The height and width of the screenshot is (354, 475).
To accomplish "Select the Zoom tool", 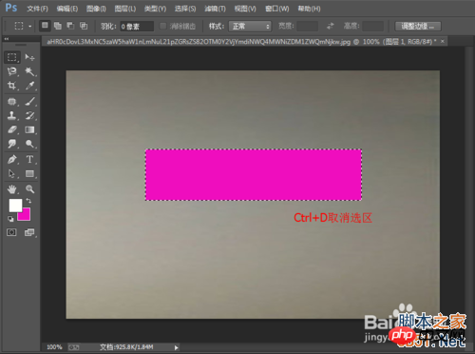I will 29,189.
